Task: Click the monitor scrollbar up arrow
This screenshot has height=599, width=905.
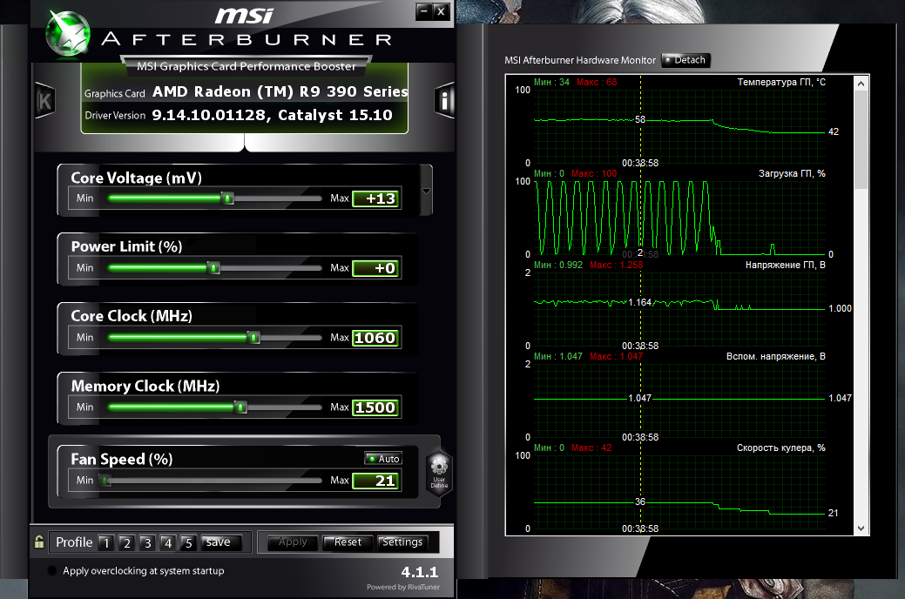Action: click(x=861, y=83)
